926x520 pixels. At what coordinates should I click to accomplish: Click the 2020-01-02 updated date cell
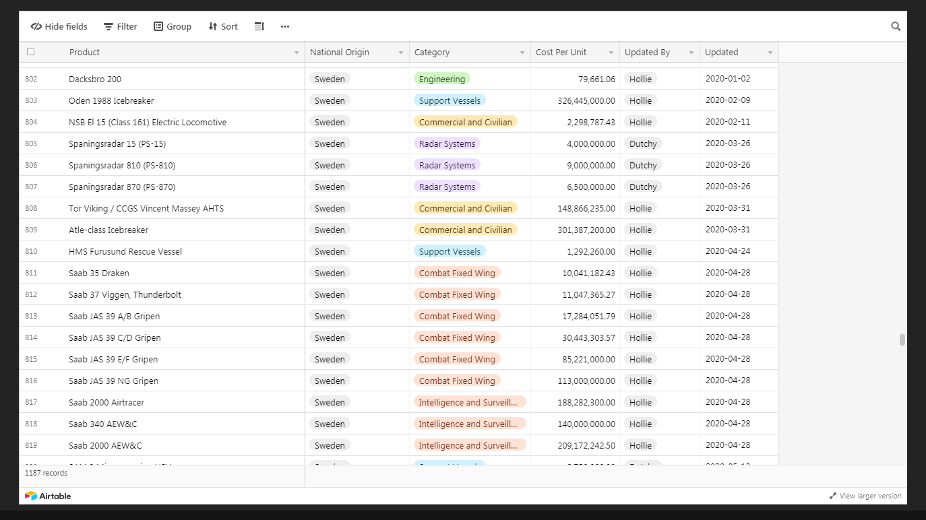(x=739, y=79)
